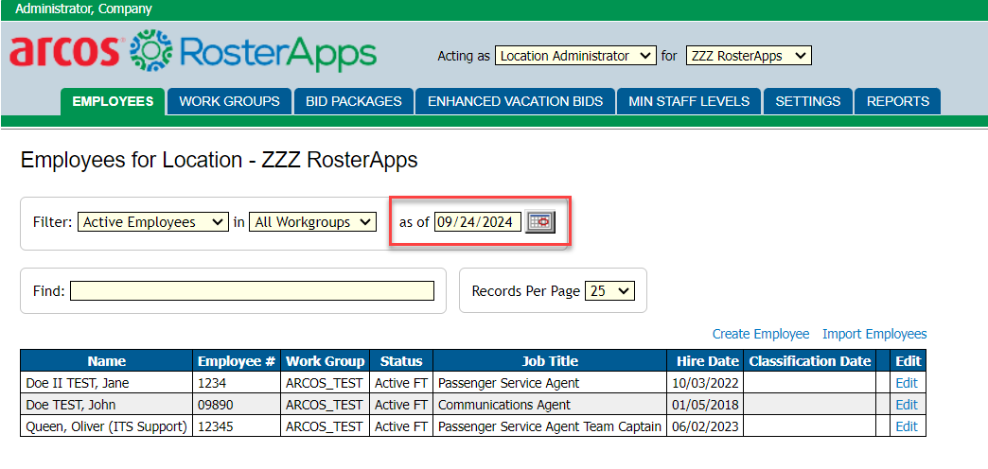The width and height of the screenshot is (988, 469).
Task: Open the Settings tab
Action: click(x=807, y=101)
